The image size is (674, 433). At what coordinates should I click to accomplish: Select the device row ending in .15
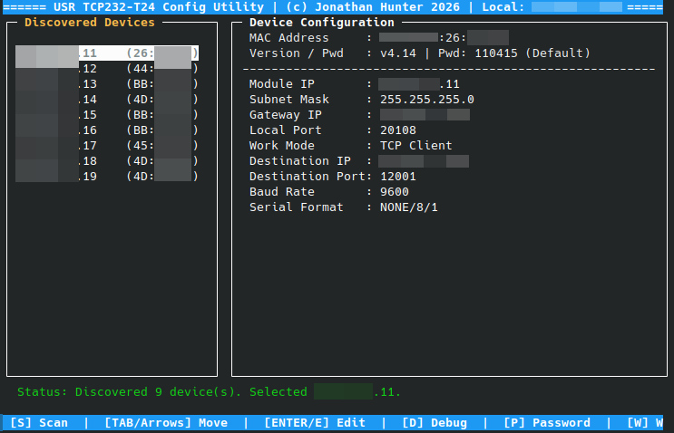107,115
